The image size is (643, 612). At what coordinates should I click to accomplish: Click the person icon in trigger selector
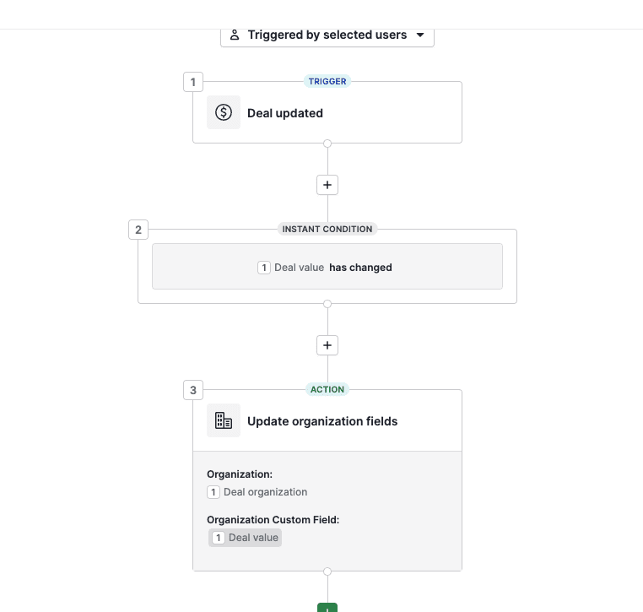235,35
